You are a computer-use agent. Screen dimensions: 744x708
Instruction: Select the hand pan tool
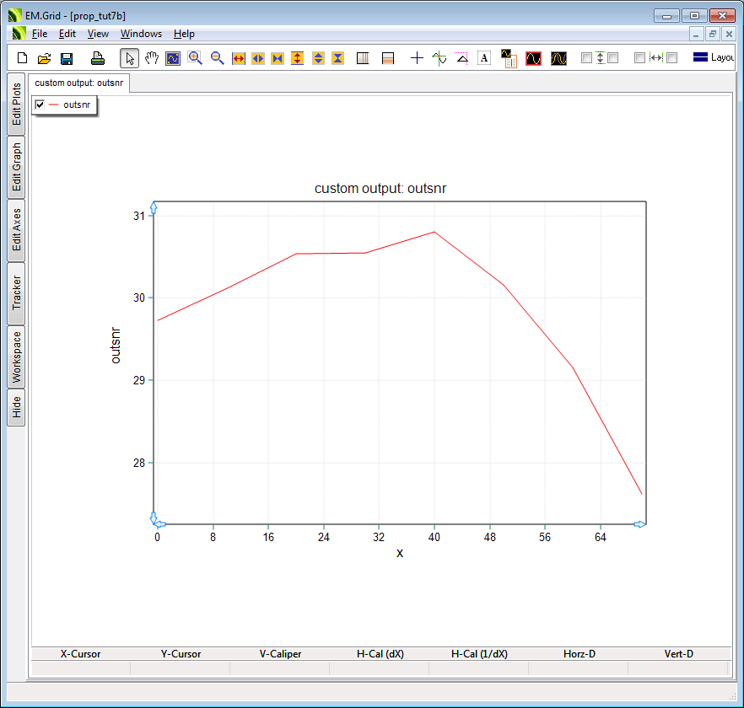point(152,58)
